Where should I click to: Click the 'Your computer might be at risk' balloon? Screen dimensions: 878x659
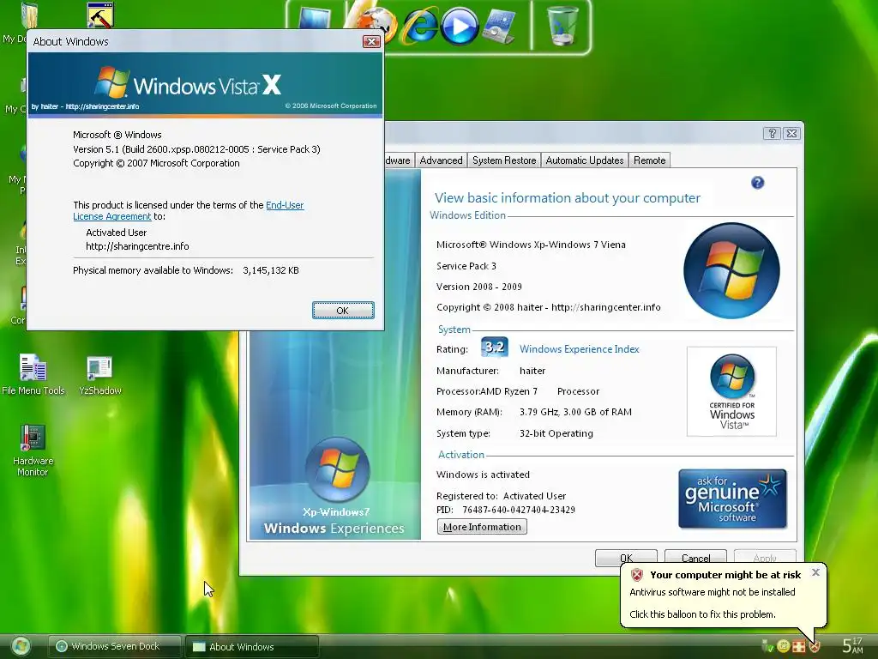(723, 595)
